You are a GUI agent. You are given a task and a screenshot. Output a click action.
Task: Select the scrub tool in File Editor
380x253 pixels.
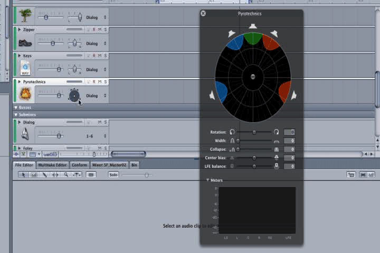pos(77,175)
